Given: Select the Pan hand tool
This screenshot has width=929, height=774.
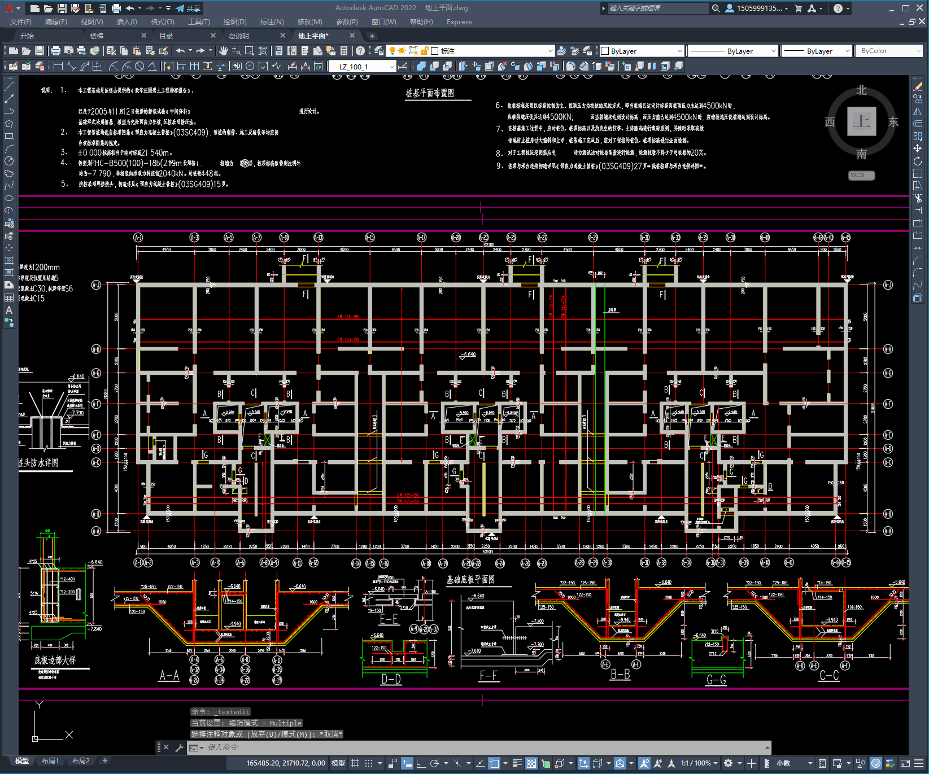Looking at the screenshot, I should click(x=224, y=51).
